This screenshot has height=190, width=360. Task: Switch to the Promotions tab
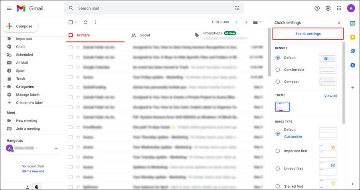pyautogui.click(x=213, y=33)
